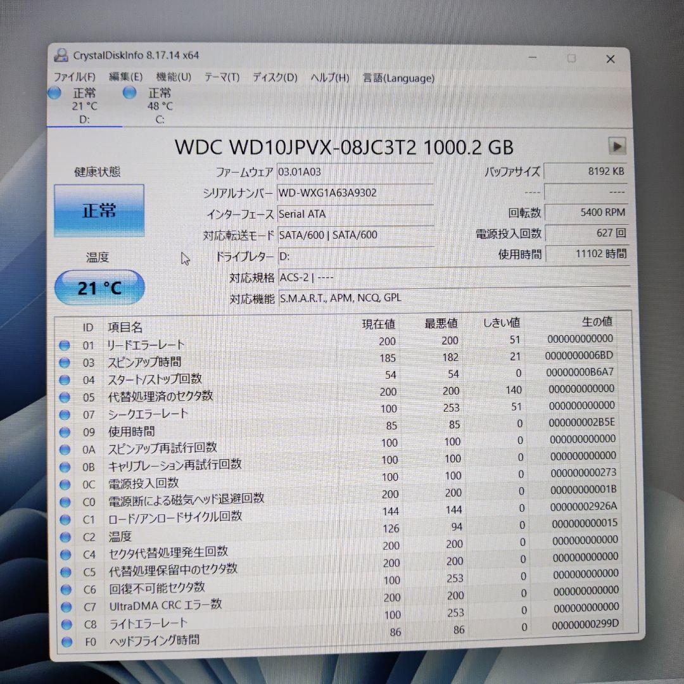Click the status icon for row 05 代替処理済のセクタ数

(65, 397)
